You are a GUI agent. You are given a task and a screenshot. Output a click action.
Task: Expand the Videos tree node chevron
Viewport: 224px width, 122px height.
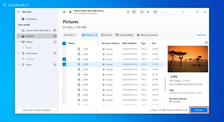(19, 42)
